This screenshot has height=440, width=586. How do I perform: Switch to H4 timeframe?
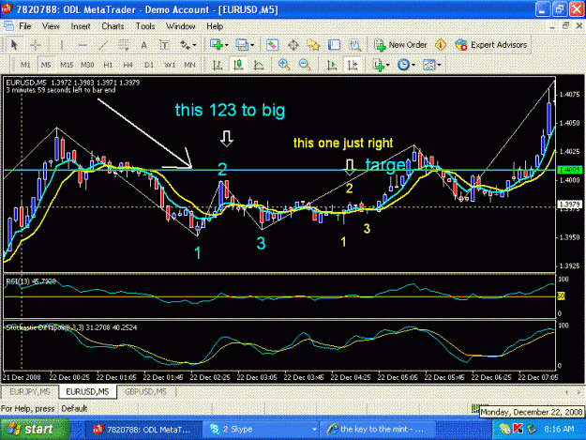click(x=128, y=65)
